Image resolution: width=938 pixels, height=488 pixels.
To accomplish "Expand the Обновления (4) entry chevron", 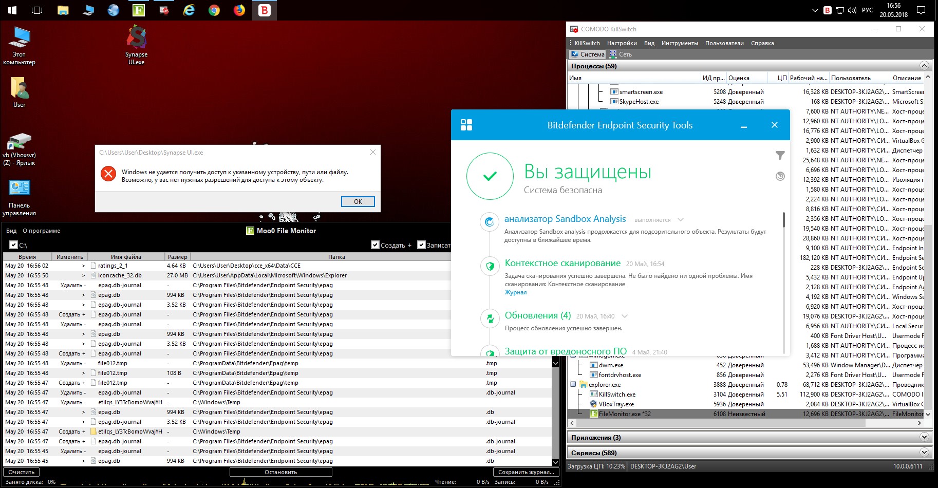I will pos(625,316).
